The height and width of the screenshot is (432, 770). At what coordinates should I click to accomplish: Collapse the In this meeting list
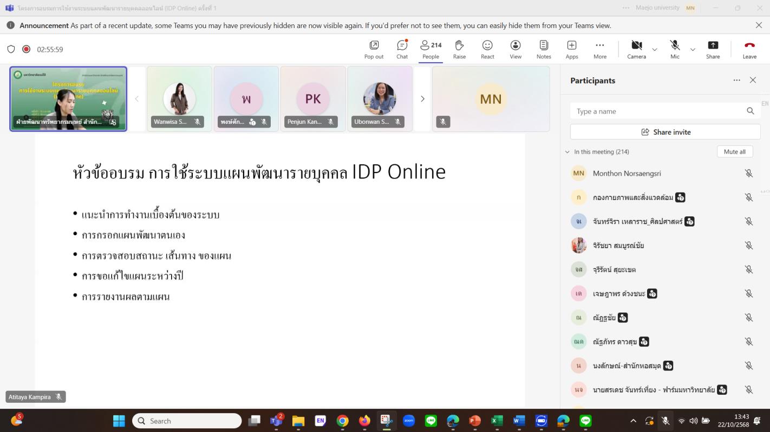[567, 152]
